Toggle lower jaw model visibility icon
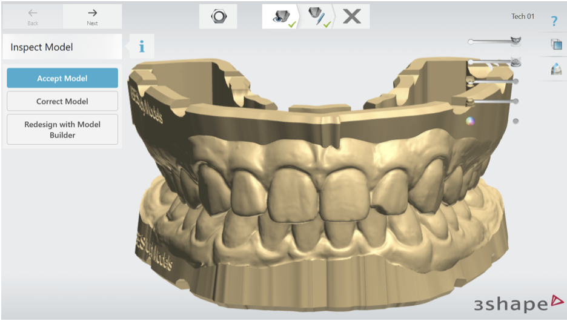Viewport: 567px width, 321px height. pos(516,61)
